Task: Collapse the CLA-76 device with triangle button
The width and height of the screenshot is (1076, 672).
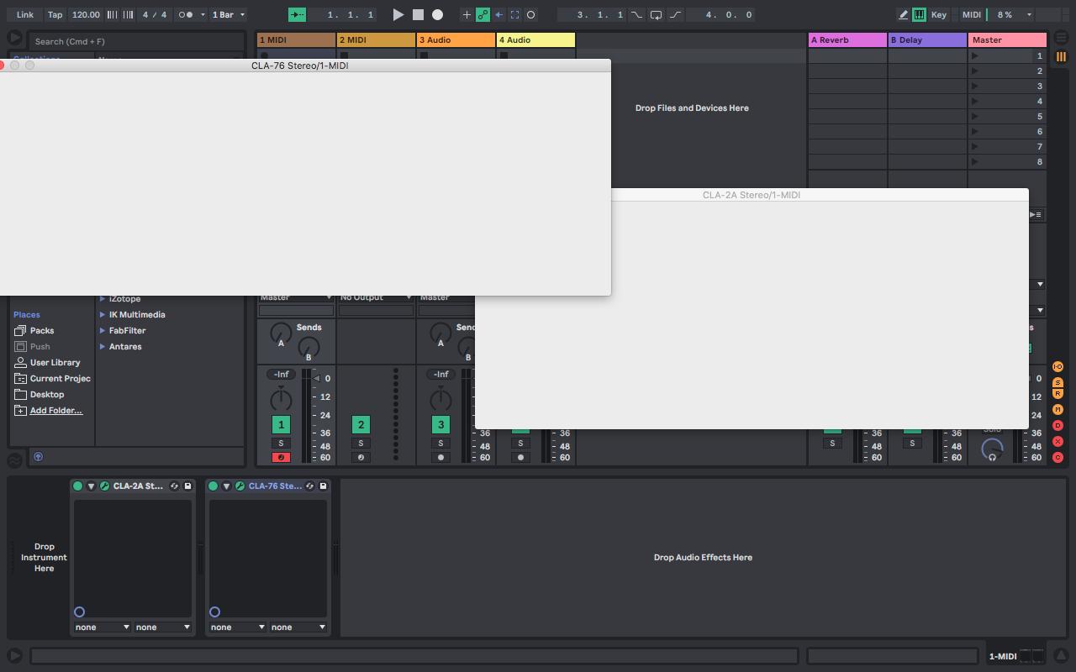Action: 226,486
